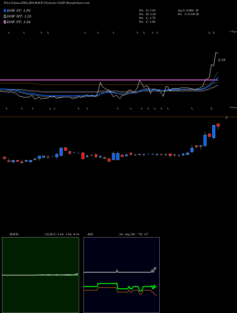Click the ADX panel label
This screenshot has width=237, height=313.
pos(90,234)
